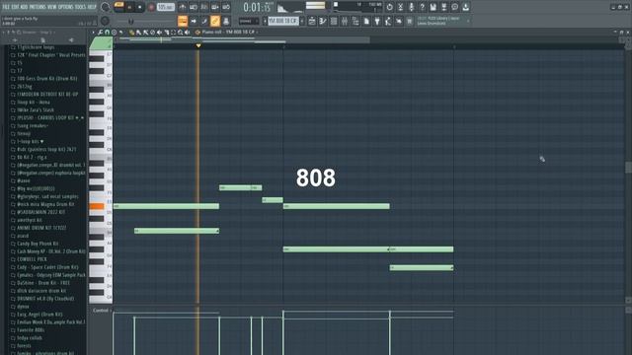Click the help question mark icon
This screenshot has width=632, height=355.
click(x=423, y=7)
